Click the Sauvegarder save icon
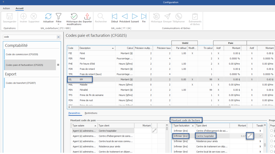This screenshot has width=275, height=154. 9,18
